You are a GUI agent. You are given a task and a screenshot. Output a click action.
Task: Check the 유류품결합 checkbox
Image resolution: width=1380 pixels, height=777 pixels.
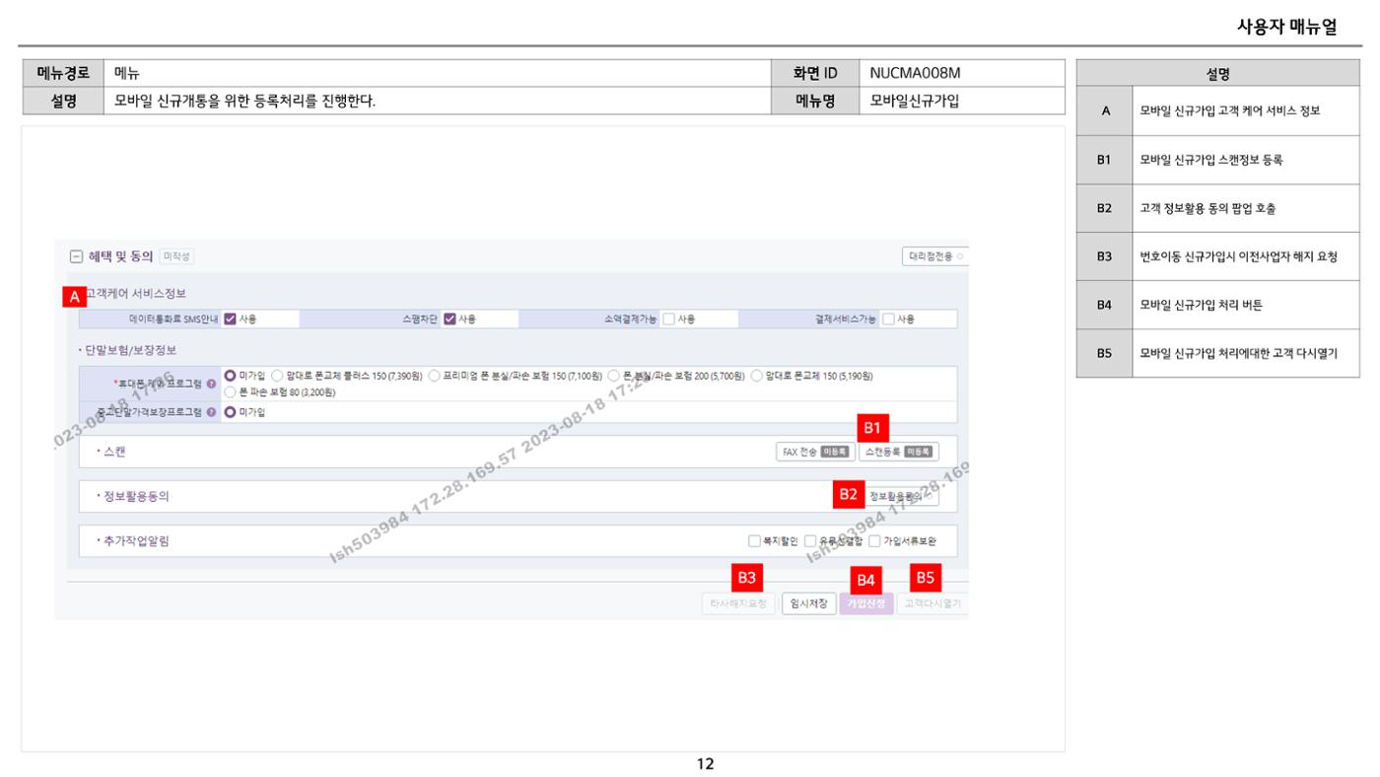tap(810, 541)
